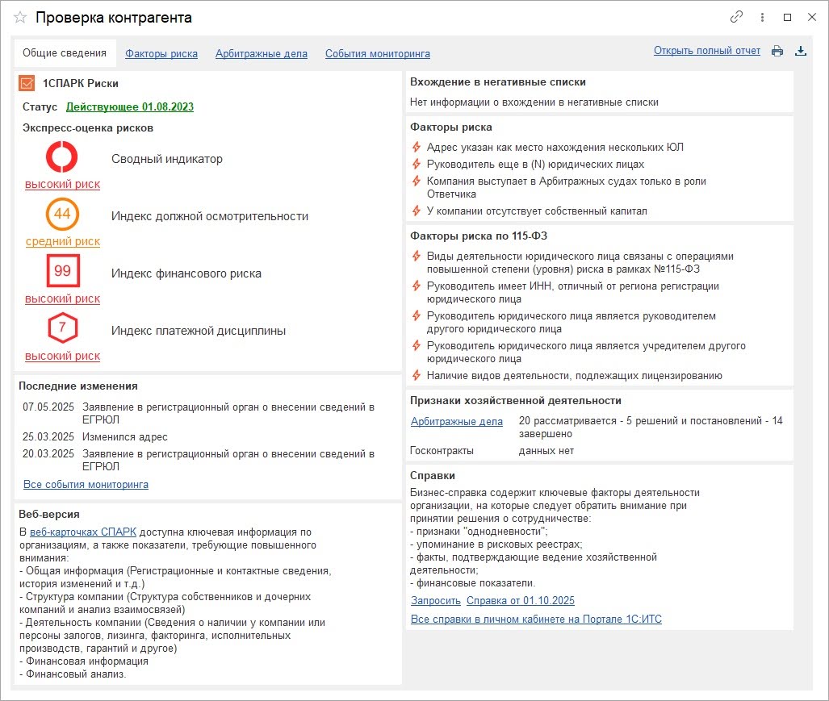Screen dimensions: 829x701
Task: Click the 1СПАРК Риски orange logo icon
Action: (27, 83)
